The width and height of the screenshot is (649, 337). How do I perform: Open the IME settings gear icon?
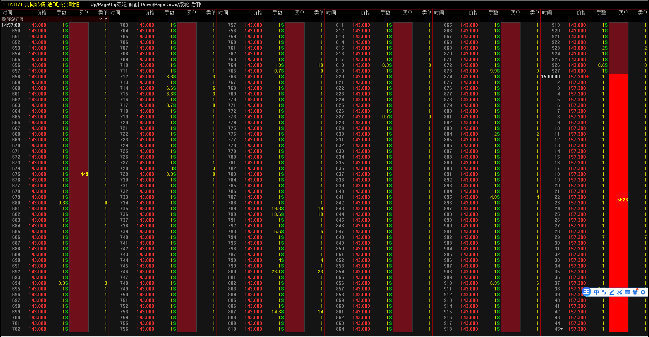[643, 292]
